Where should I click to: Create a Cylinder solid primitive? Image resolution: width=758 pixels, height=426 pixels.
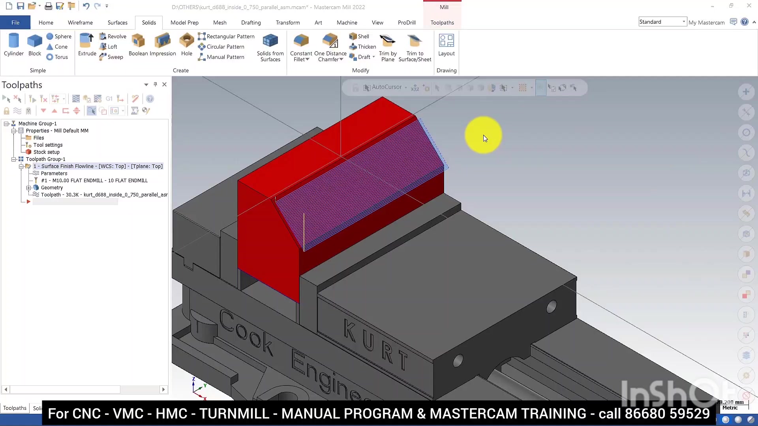point(14,45)
